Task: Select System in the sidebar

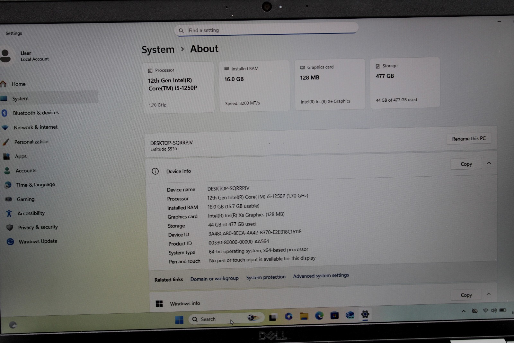Action: coord(49,98)
